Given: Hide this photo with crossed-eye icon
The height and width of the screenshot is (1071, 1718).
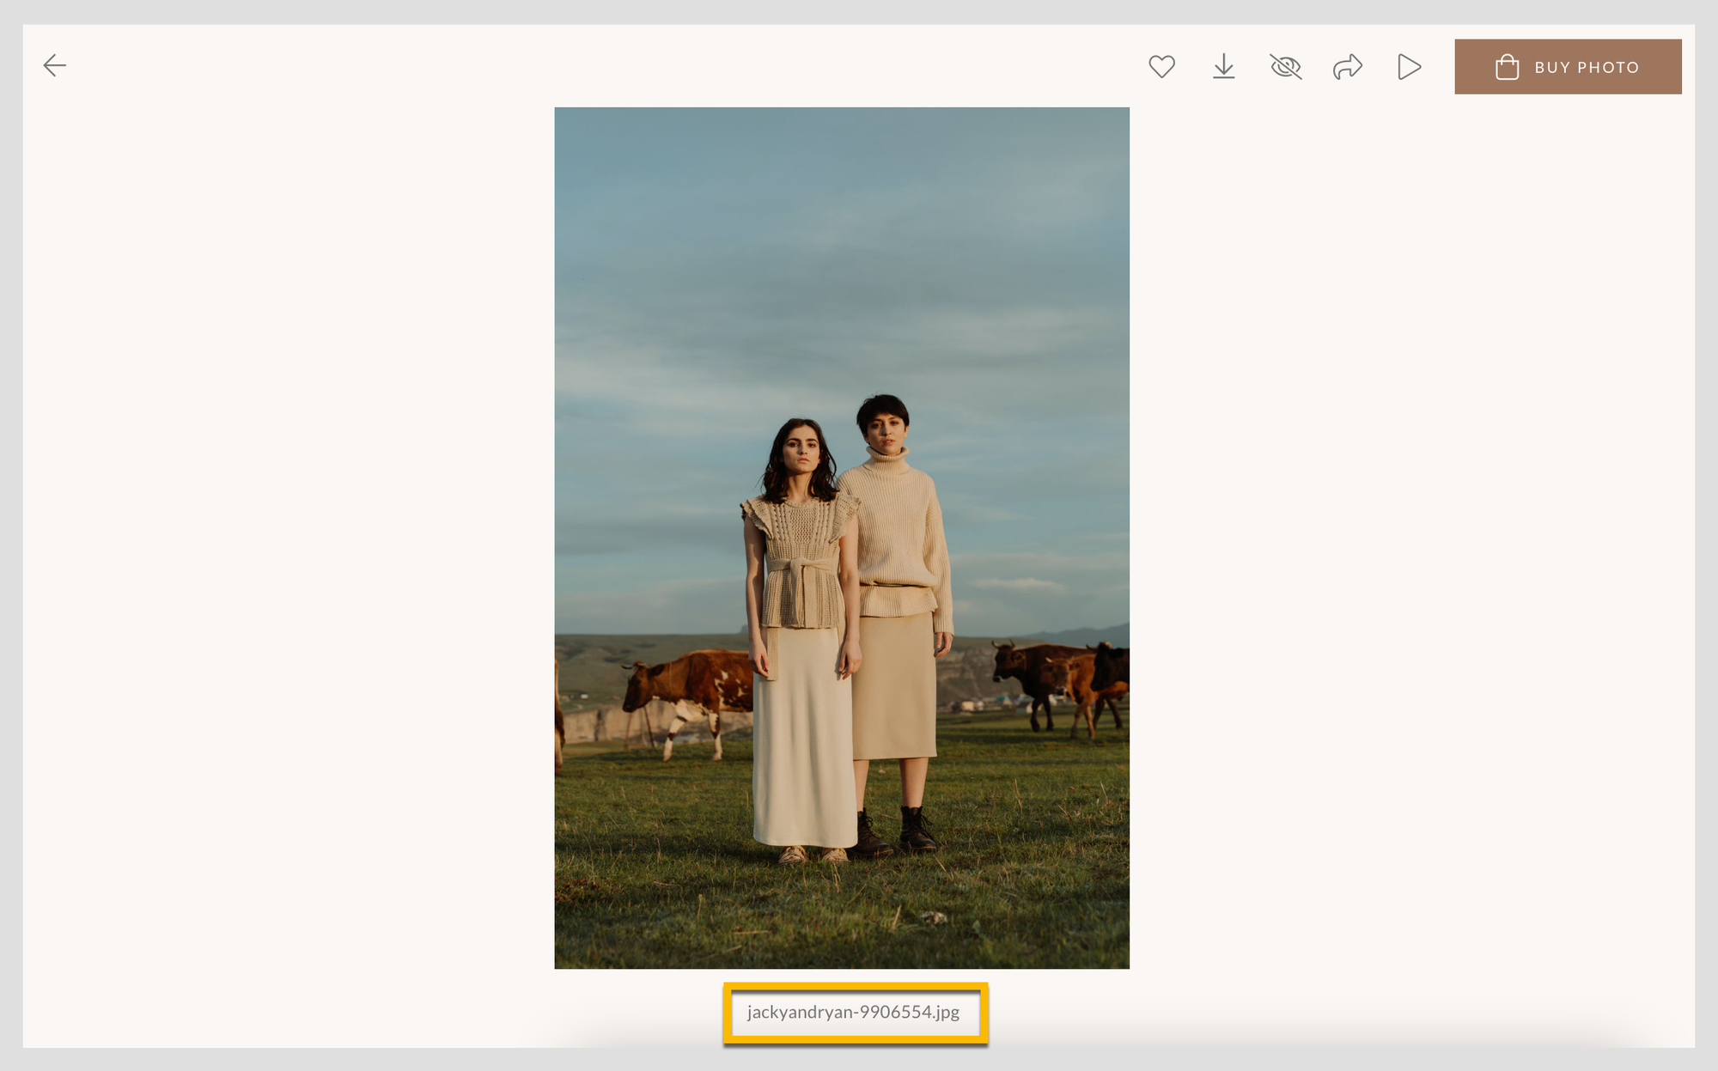Looking at the screenshot, I should tap(1285, 66).
